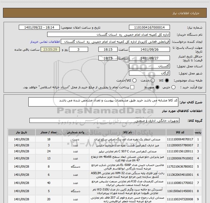The image size is (210, 203).
Task: Choose the جزیی purchase type radio
Action: 173,87
